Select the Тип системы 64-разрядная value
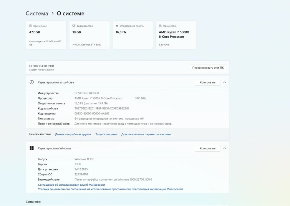The width and height of the screenshot is (290, 206). (x=109, y=119)
